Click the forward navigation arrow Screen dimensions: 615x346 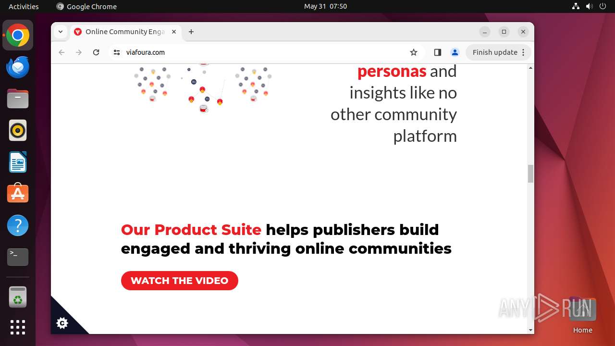click(79, 52)
